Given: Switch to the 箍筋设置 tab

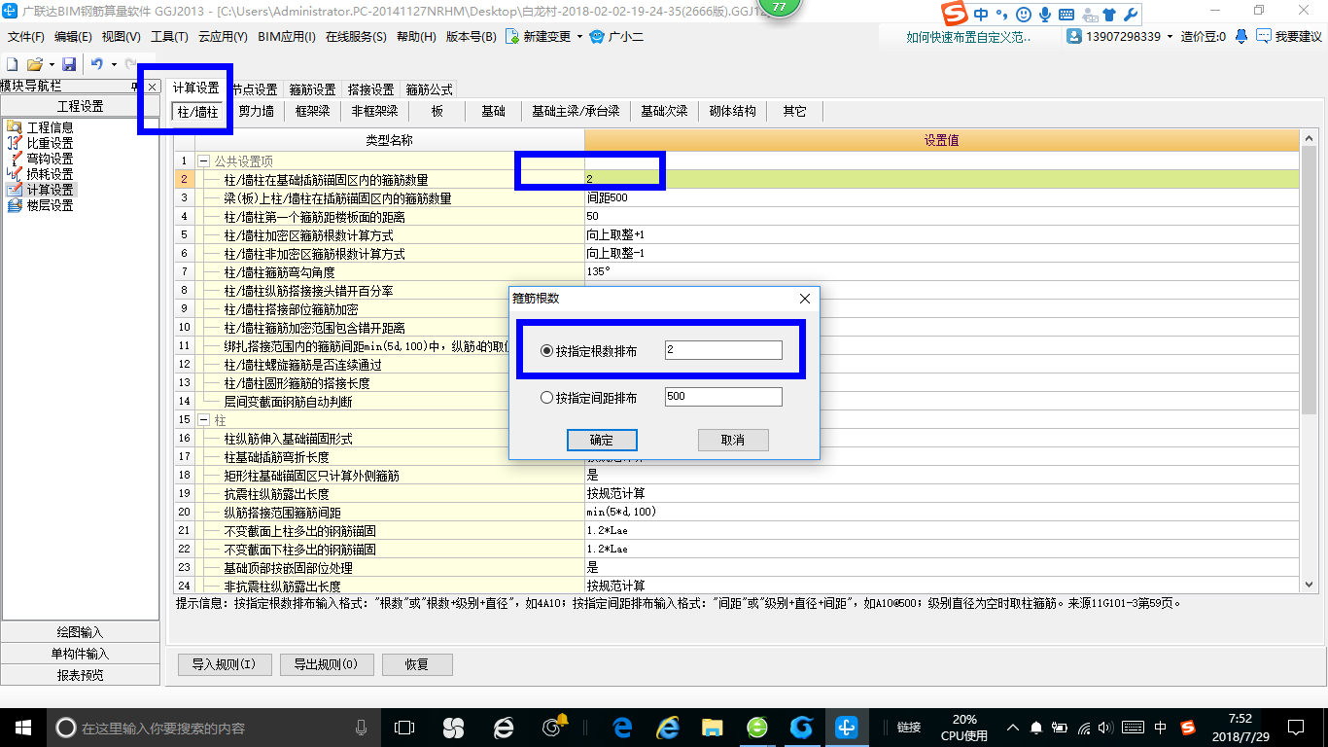Looking at the screenshot, I should click(312, 89).
